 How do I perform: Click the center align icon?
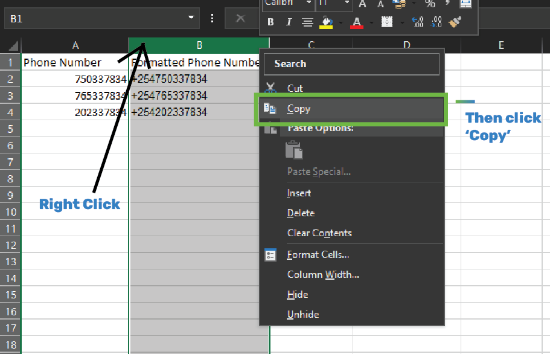click(307, 22)
